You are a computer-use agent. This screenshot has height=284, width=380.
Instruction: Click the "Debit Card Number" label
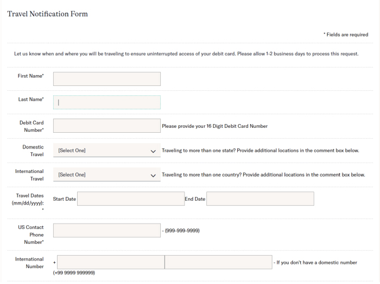pyautogui.click(x=31, y=126)
